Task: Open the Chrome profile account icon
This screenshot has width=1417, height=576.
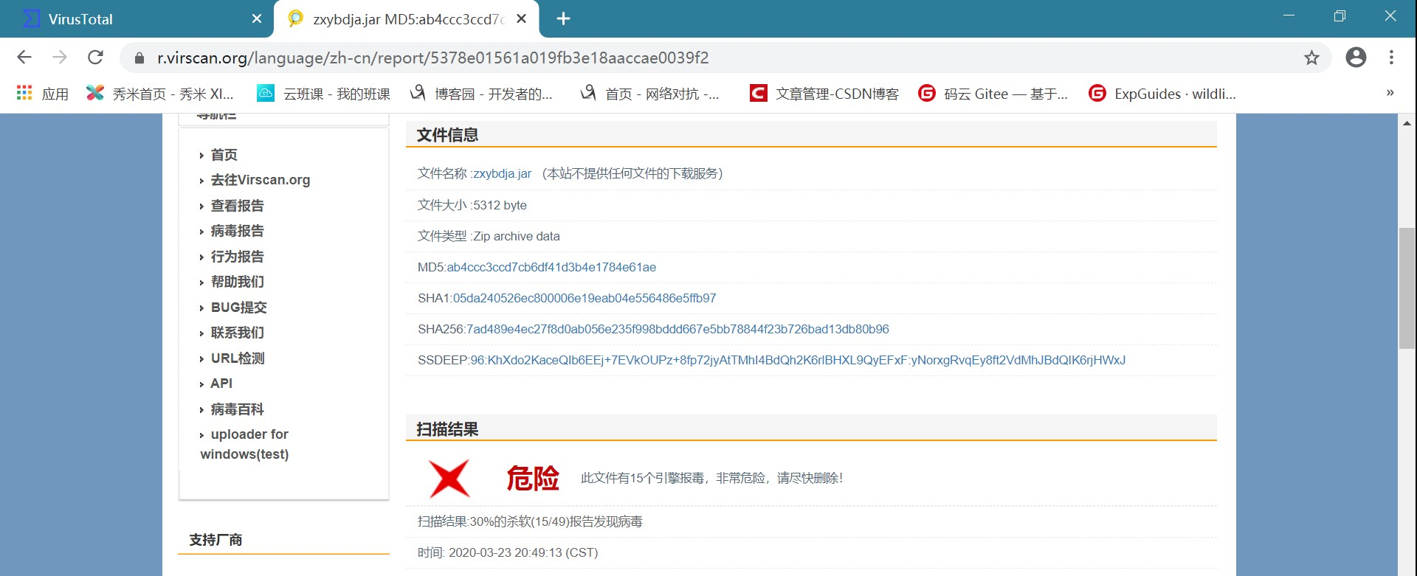Action: pyautogui.click(x=1356, y=58)
